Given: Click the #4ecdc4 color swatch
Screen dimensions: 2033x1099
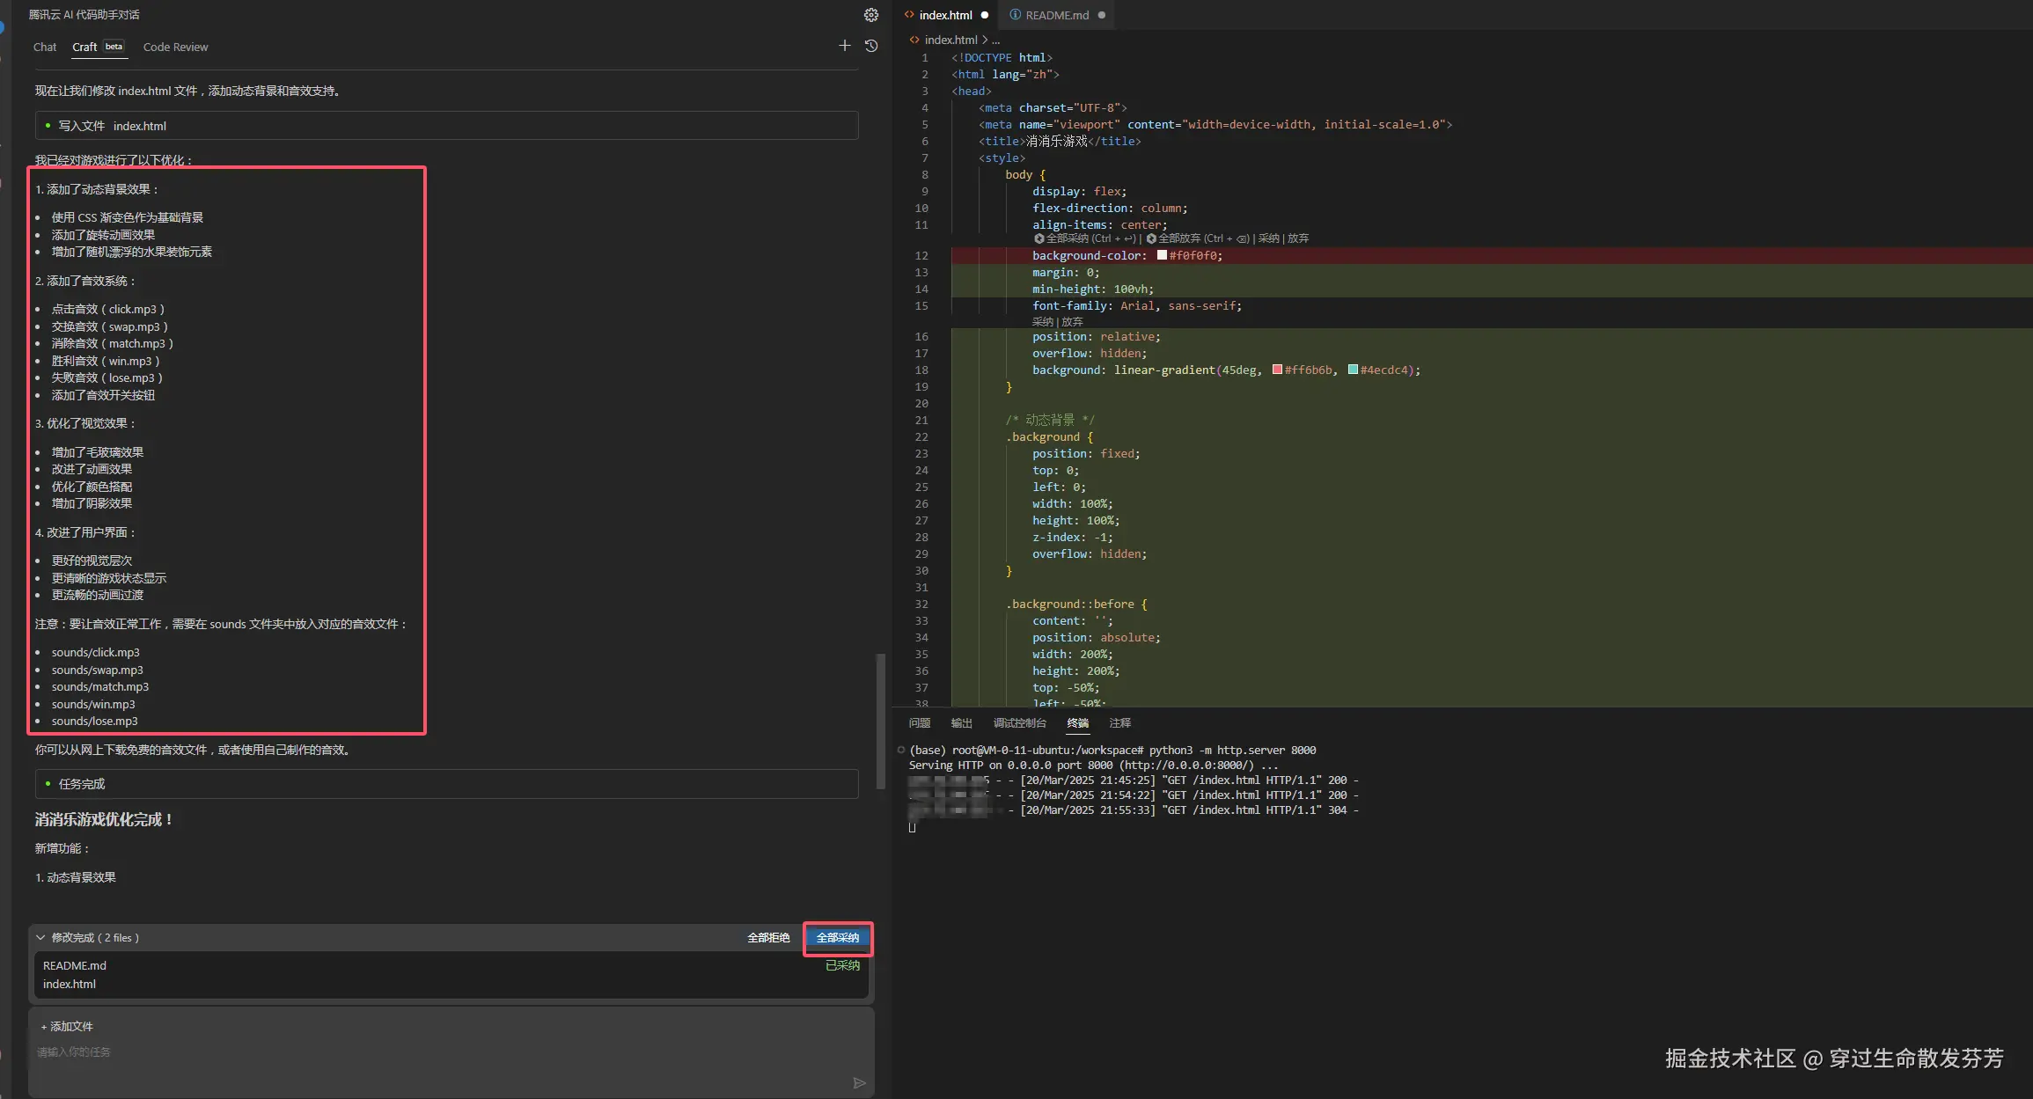Looking at the screenshot, I should pyautogui.click(x=1353, y=370).
